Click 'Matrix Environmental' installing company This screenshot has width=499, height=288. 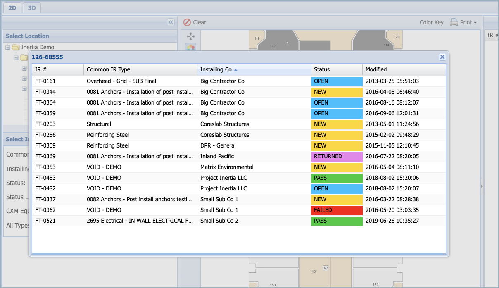pos(227,167)
